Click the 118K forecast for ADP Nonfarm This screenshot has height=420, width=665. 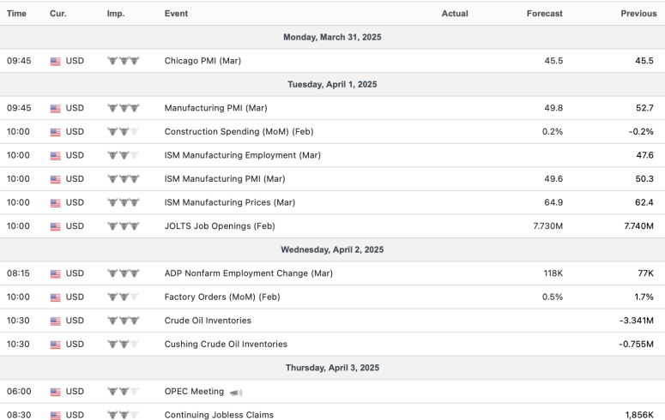[x=553, y=273]
